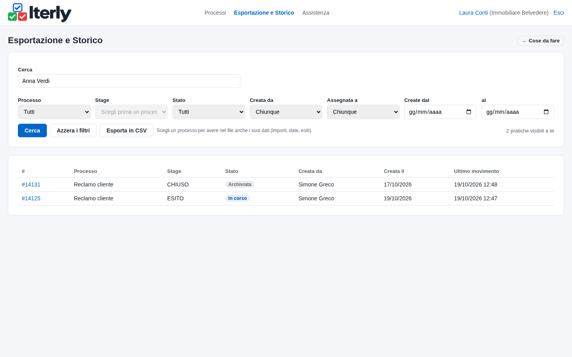Click the Create dal date field

click(440, 112)
